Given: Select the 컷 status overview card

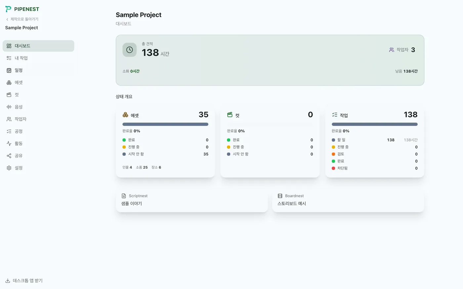Looking at the screenshot, I should tap(270, 142).
